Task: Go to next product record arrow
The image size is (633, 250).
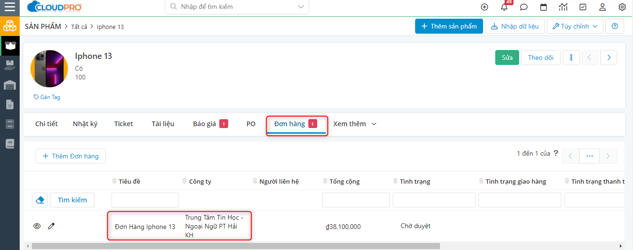Action: coord(609,57)
